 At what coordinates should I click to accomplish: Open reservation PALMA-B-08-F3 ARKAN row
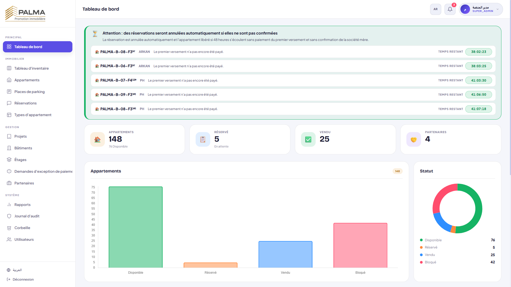pos(293,52)
